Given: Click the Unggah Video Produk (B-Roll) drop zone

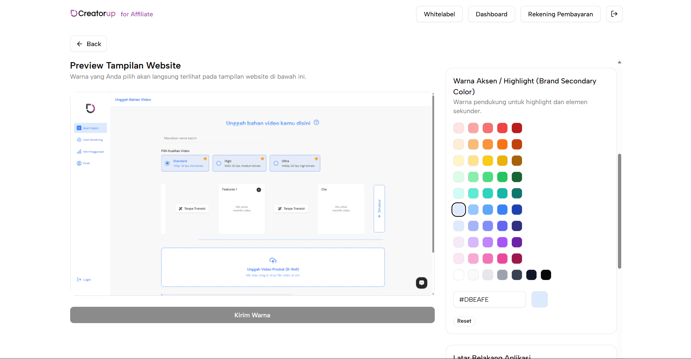Looking at the screenshot, I should pos(273,267).
